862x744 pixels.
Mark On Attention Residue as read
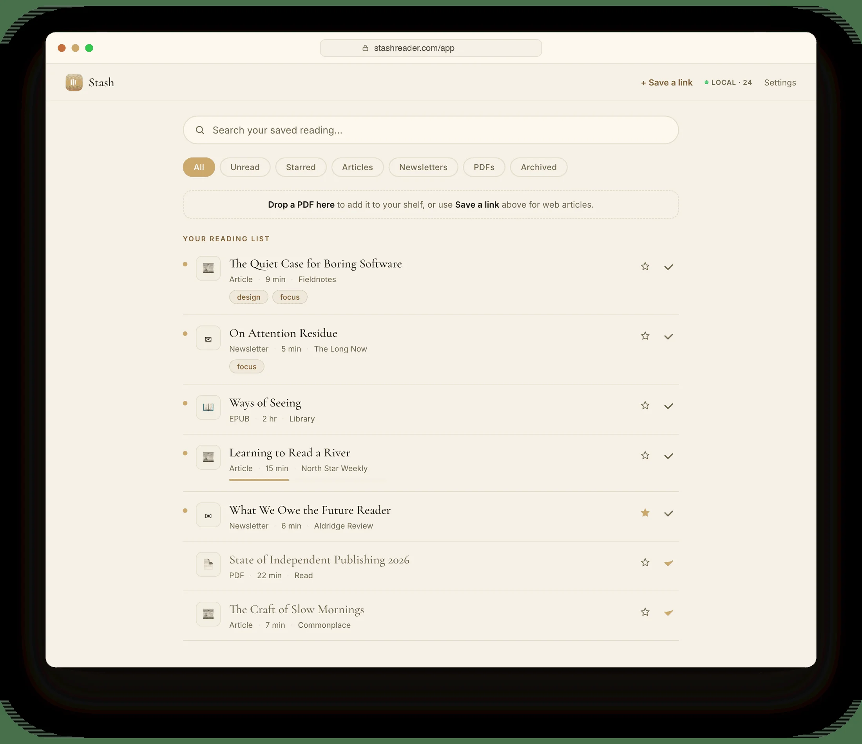coord(668,337)
